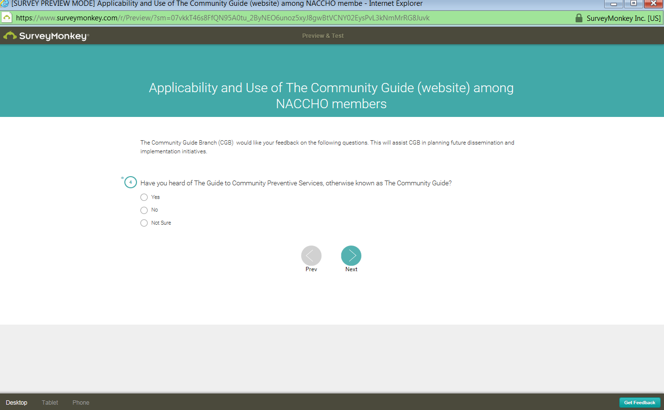Maximize the Internet Explorer window
This screenshot has height=410, width=664.
(x=633, y=3)
